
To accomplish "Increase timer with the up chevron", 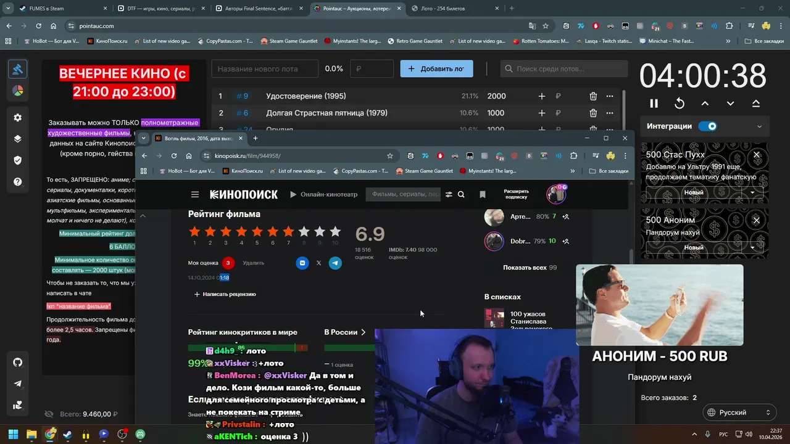I will [705, 104].
